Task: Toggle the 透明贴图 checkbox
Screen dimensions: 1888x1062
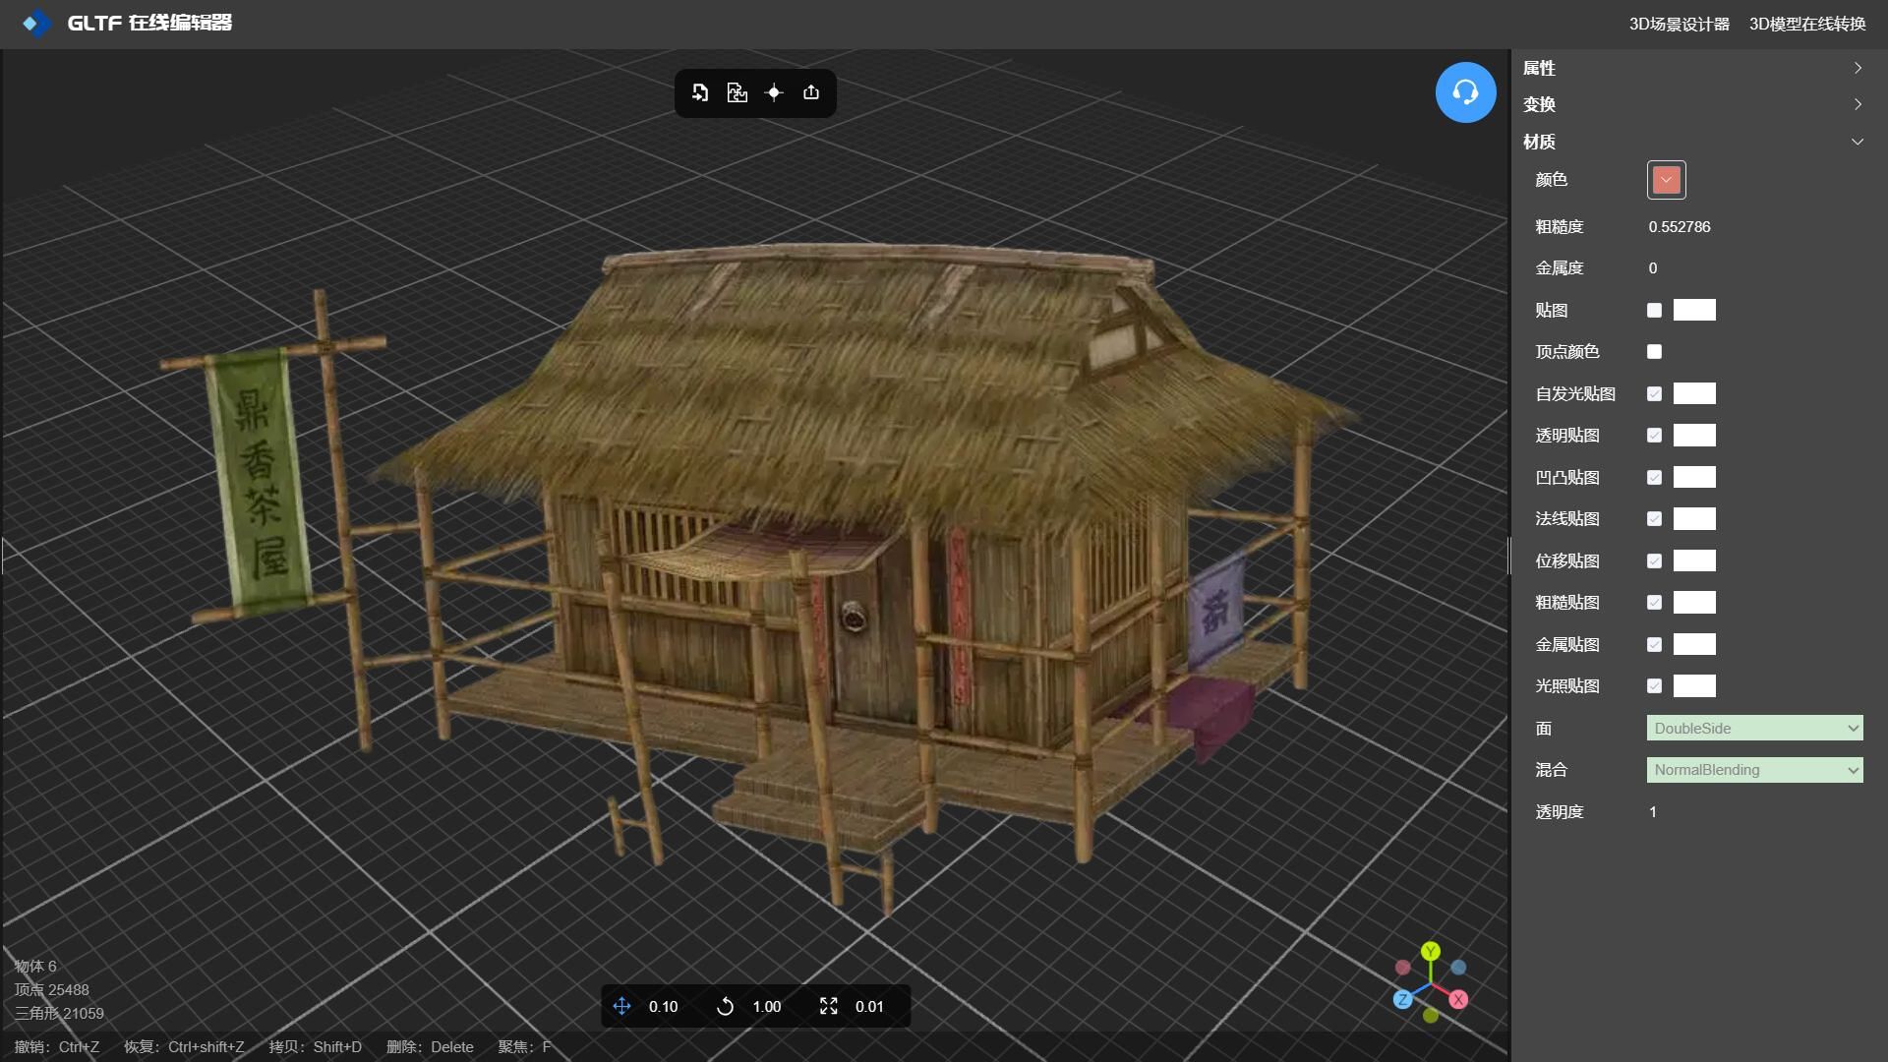Action: point(1654,435)
